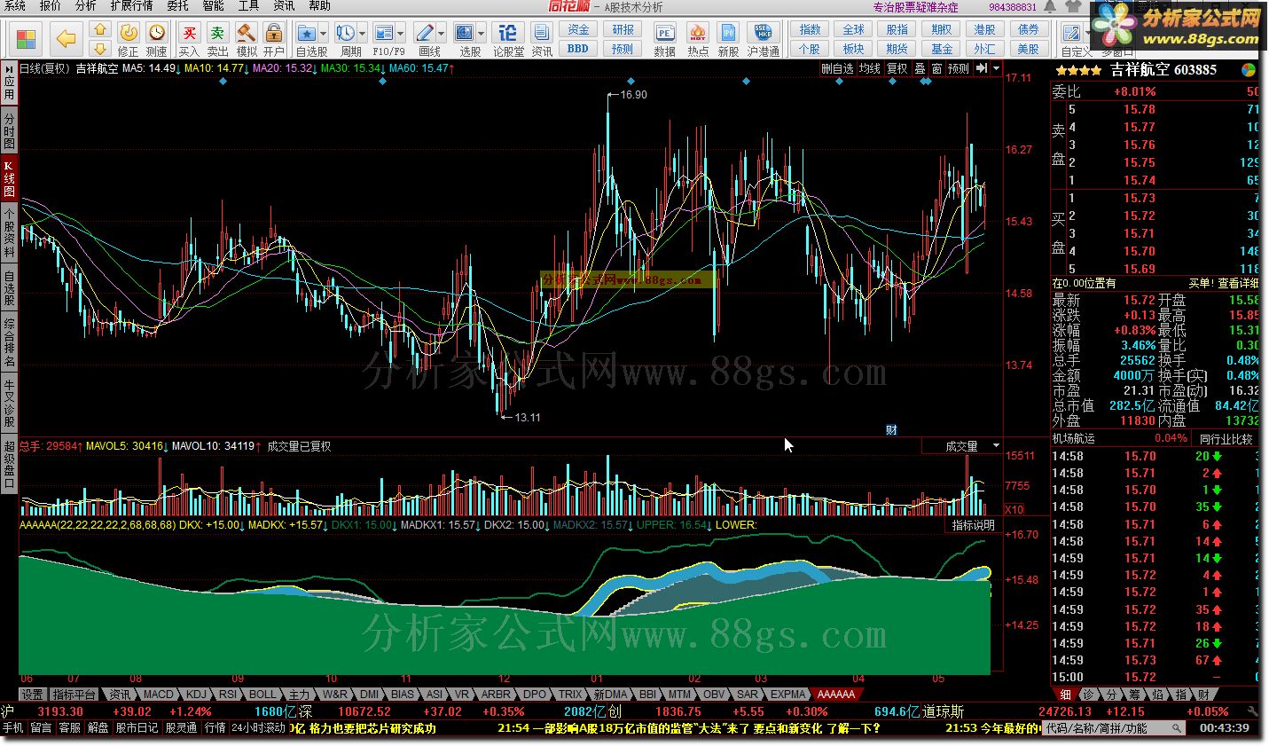Switch to the KDJ indicator tab
The image size is (1269, 746).
point(196,695)
